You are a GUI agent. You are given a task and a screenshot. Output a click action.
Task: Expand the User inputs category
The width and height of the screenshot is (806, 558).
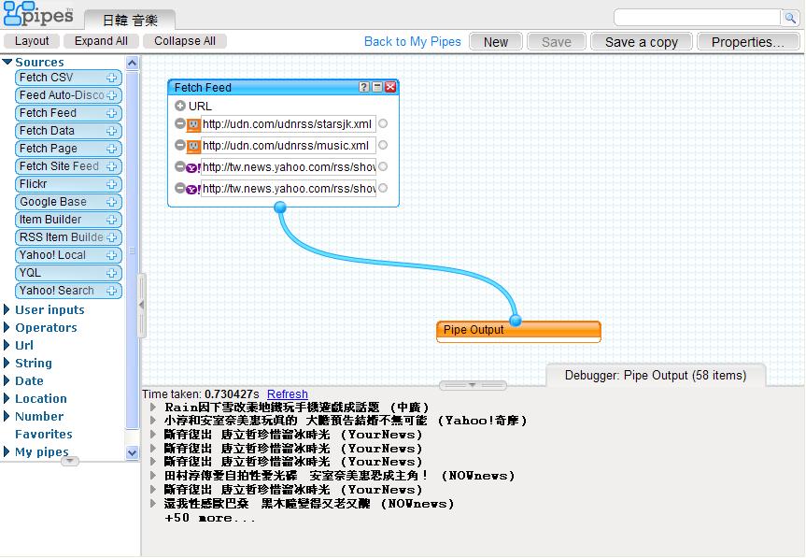[x=7, y=309]
